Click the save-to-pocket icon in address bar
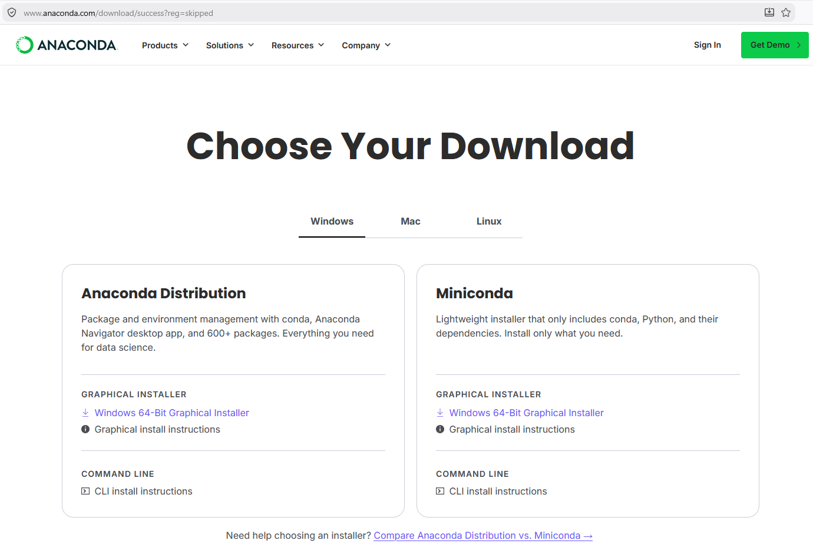The width and height of the screenshot is (813, 547). [769, 12]
